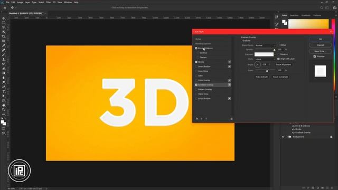Click the trash icon in Layer Style dialog
The height and width of the screenshot is (190, 338).
pos(231,119)
